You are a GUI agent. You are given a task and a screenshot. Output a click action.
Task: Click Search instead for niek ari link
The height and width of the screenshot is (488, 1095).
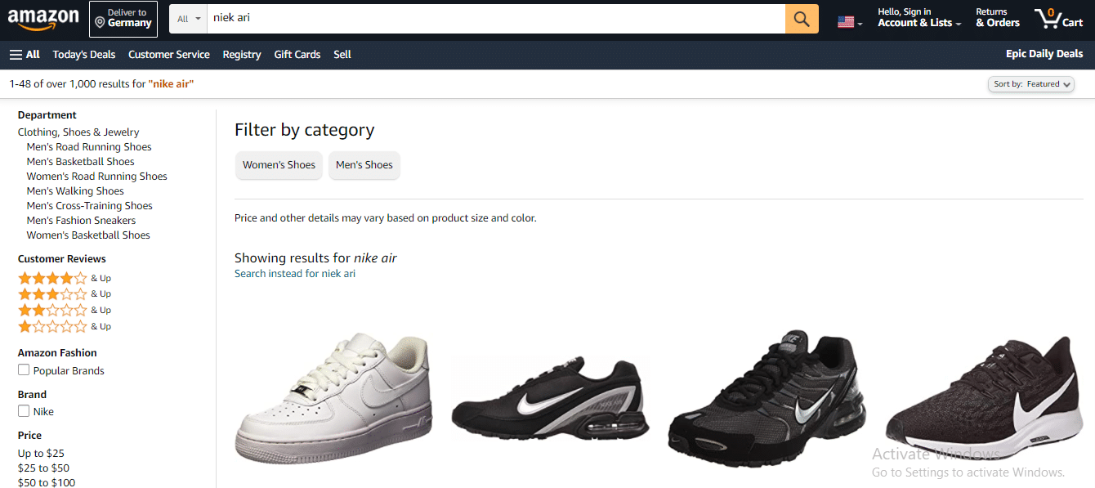(x=295, y=274)
